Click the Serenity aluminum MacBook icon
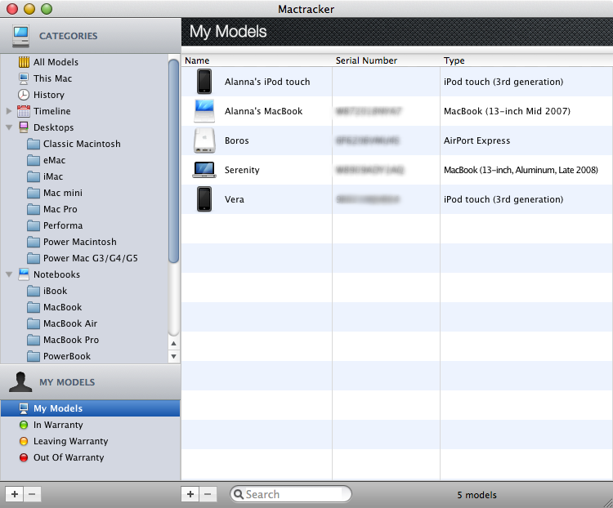The image size is (613, 508). point(204,170)
